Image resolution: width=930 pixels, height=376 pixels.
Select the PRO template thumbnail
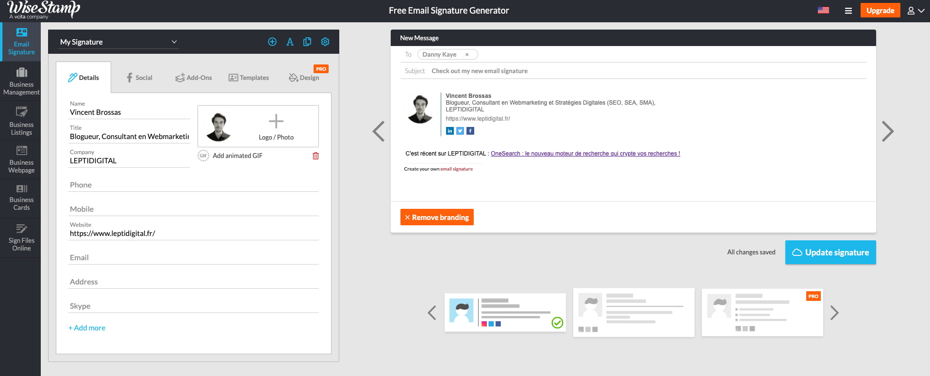click(x=763, y=313)
